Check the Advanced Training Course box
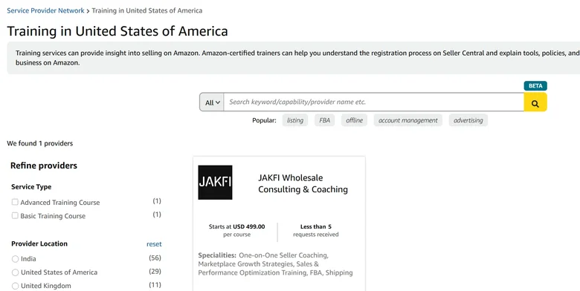 point(15,202)
